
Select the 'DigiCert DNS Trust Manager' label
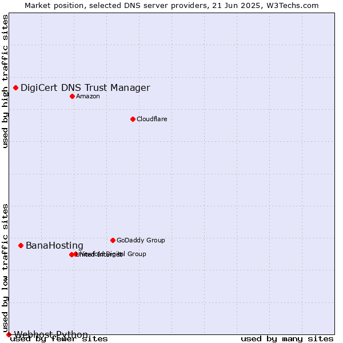tap(85, 87)
